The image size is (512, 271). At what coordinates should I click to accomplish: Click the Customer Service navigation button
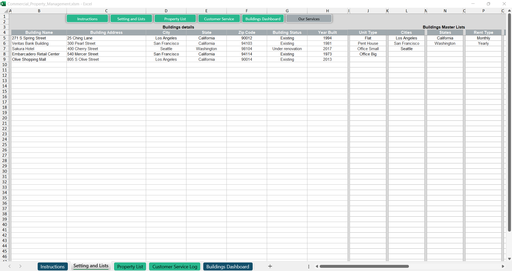219,19
